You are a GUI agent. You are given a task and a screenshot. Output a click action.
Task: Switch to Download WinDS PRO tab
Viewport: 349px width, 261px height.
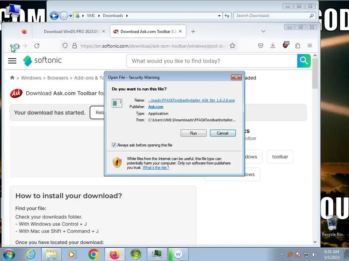pos(72,32)
